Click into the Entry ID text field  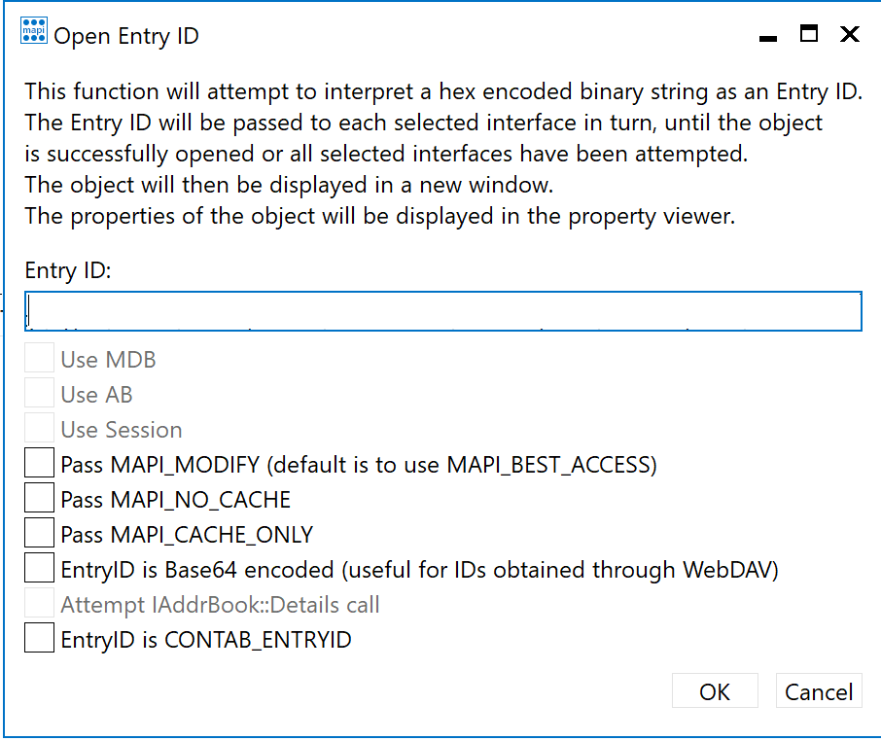click(x=442, y=310)
